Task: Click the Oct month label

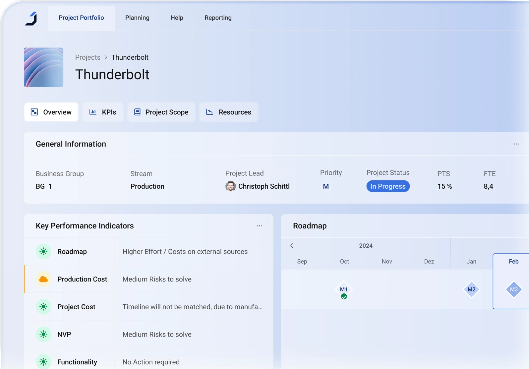Action: pyautogui.click(x=344, y=262)
